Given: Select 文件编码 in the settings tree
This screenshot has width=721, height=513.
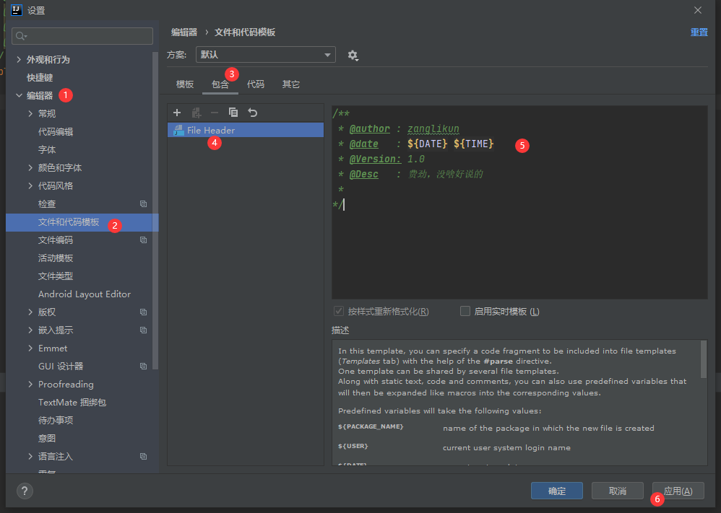Looking at the screenshot, I should tap(56, 240).
